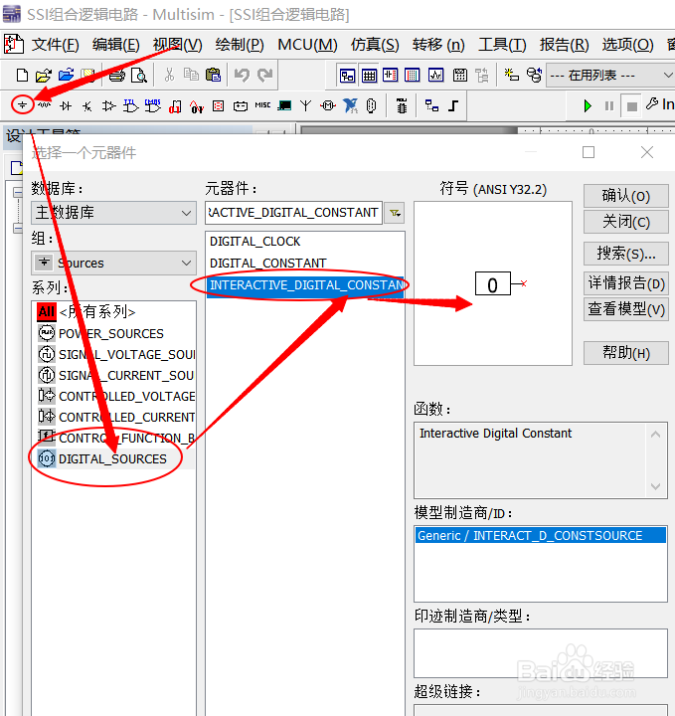
Task: Click the Redo arrow icon
Action: click(264, 75)
